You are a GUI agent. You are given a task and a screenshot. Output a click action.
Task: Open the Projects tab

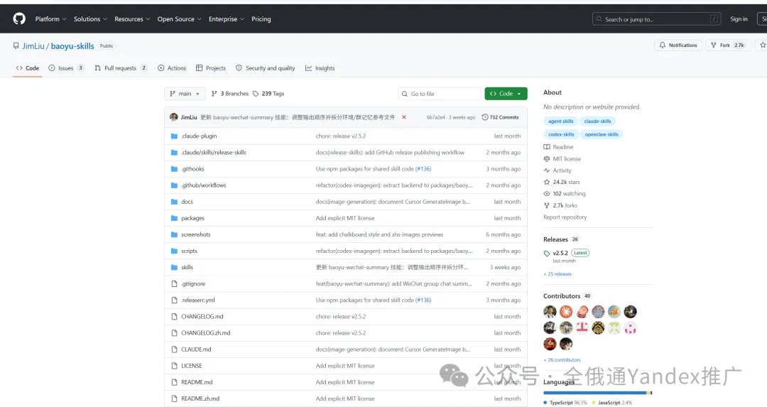[211, 68]
